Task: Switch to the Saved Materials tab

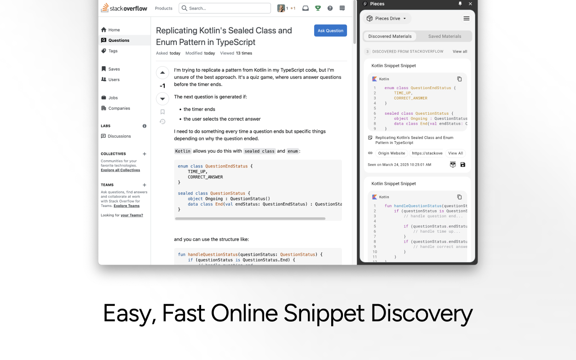Action: [445, 36]
